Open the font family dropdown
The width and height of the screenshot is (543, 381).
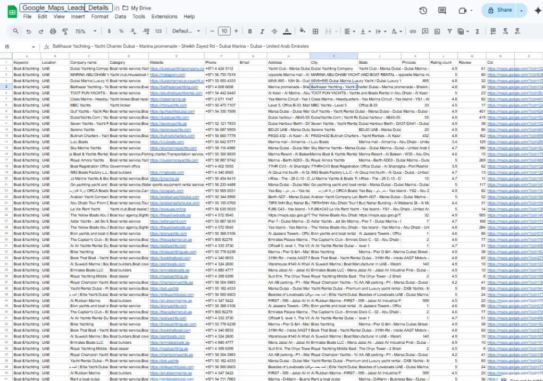(x=186, y=31)
